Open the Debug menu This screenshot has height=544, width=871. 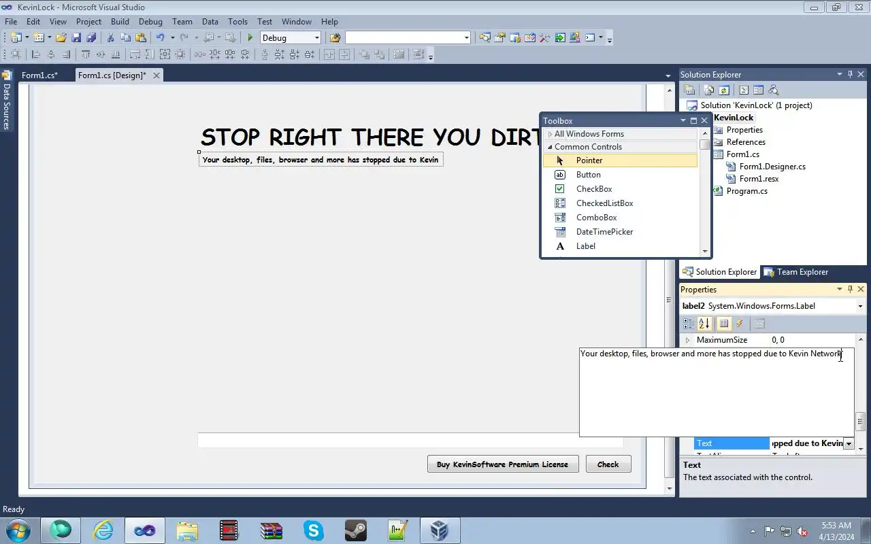[150, 22]
